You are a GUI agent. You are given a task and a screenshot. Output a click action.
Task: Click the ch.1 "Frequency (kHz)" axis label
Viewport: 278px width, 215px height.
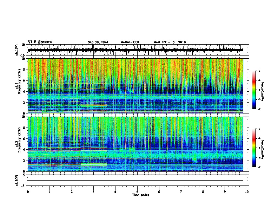pyautogui.click(x=19, y=82)
